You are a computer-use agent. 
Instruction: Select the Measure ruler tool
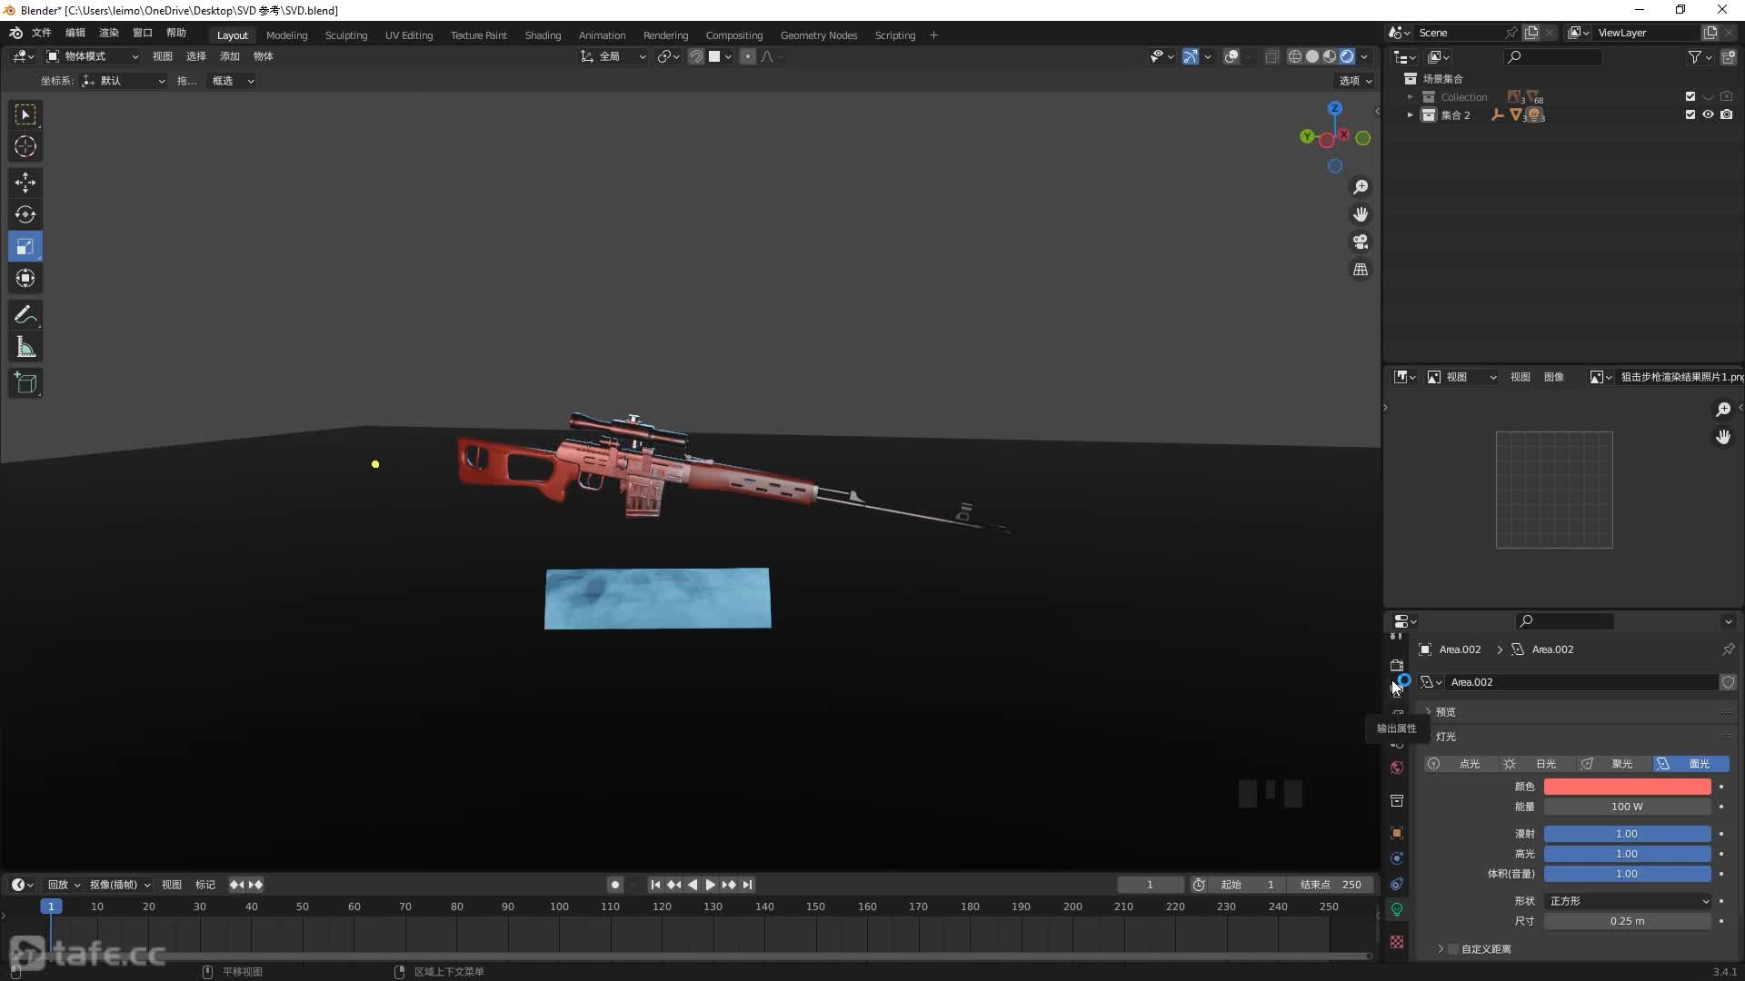25,347
